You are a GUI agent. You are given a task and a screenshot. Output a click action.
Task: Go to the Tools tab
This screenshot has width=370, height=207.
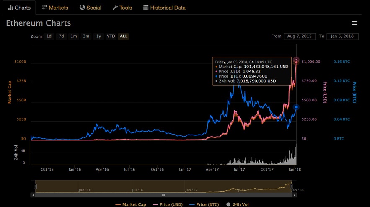point(122,8)
